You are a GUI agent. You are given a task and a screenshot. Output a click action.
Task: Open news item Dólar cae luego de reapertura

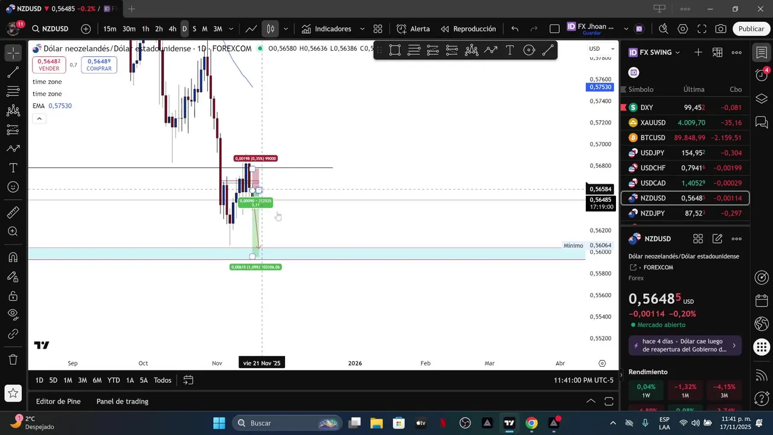pos(684,346)
